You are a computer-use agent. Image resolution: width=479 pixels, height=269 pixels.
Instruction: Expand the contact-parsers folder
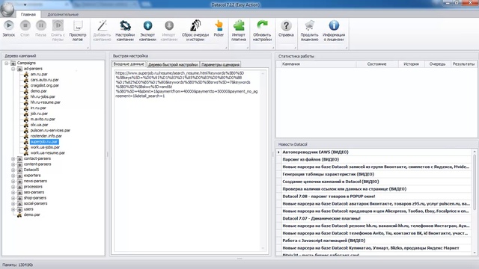[x=13, y=158]
